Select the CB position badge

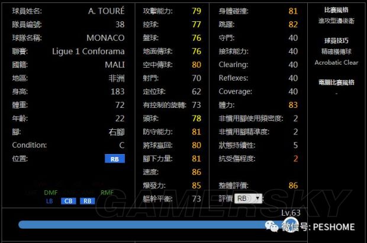[x=68, y=201]
